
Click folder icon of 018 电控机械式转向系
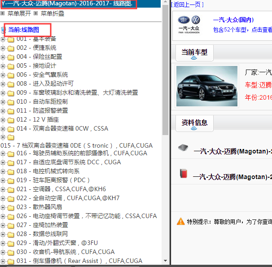(x=11, y=172)
